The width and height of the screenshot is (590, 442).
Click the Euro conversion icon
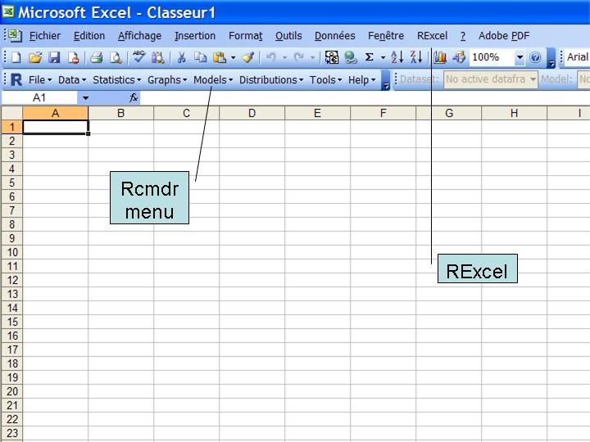point(332,57)
